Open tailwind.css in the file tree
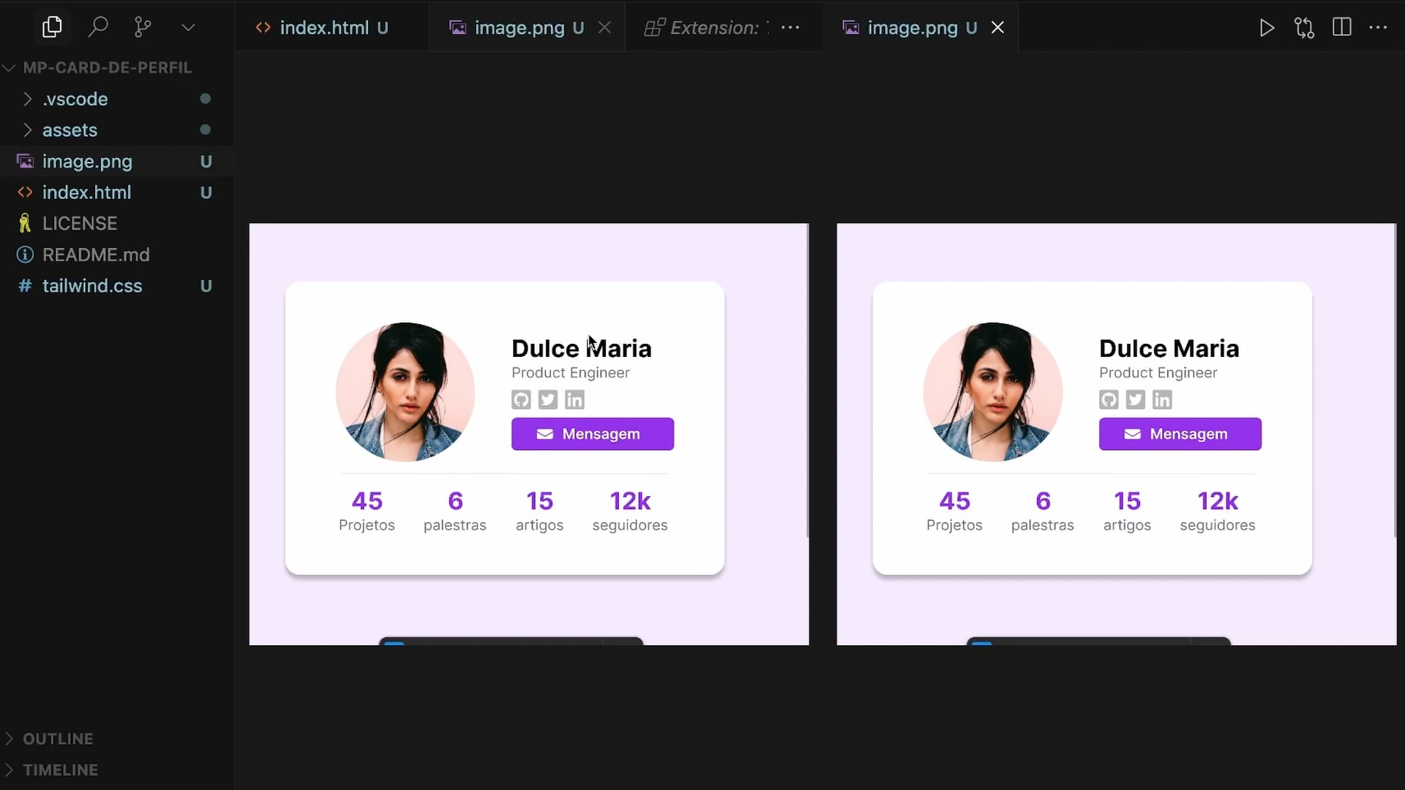 point(92,286)
